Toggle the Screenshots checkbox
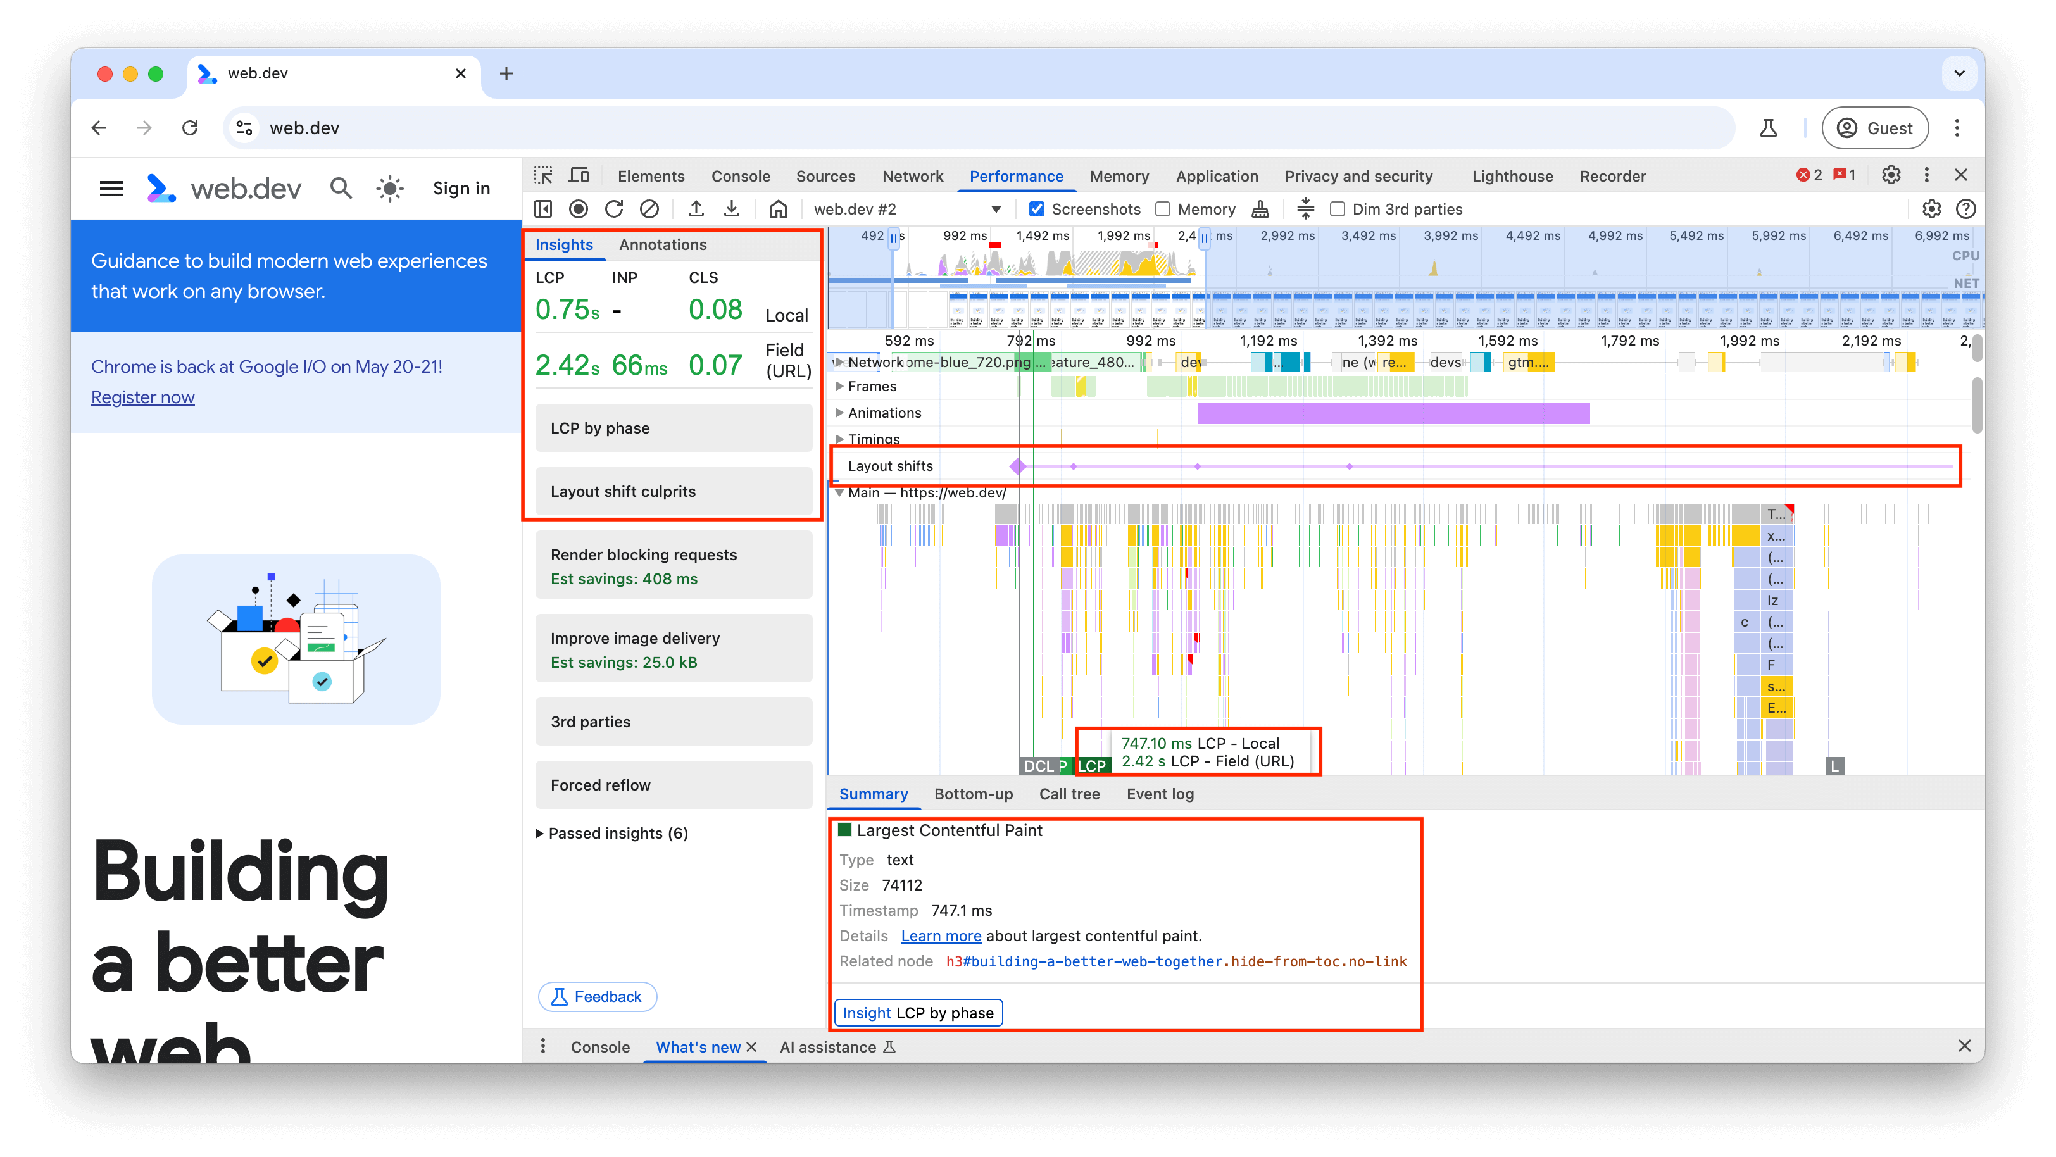Screen dimensions: 2056x1157 (x=1038, y=209)
